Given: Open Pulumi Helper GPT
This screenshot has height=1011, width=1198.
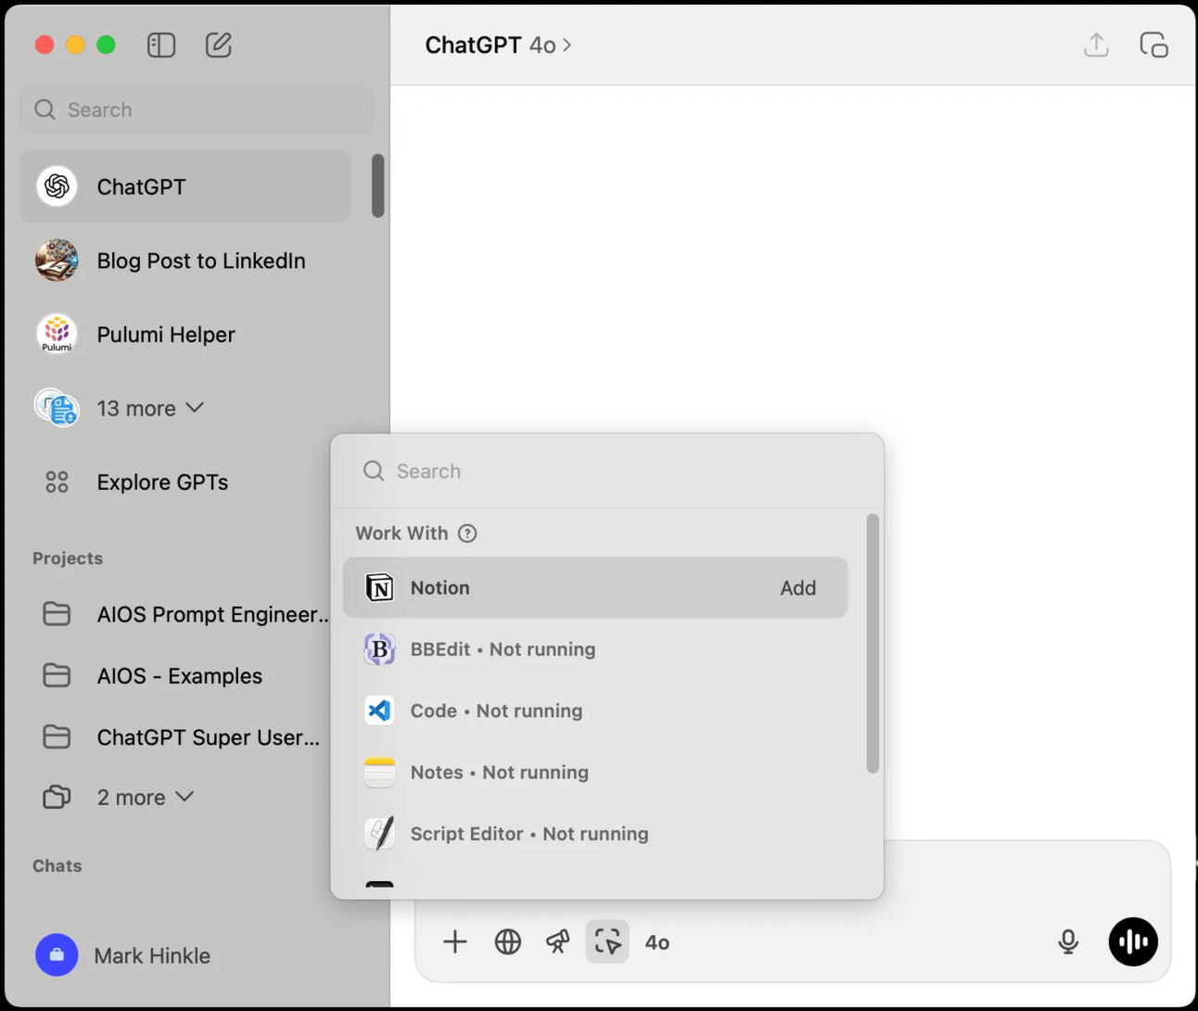Looking at the screenshot, I should click(185, 334).
